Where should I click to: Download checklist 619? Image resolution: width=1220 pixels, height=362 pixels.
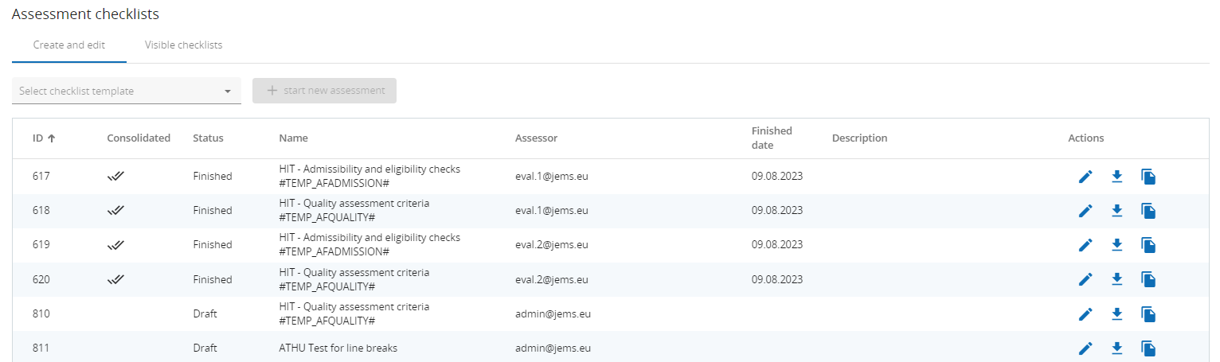click(1116, 245)
